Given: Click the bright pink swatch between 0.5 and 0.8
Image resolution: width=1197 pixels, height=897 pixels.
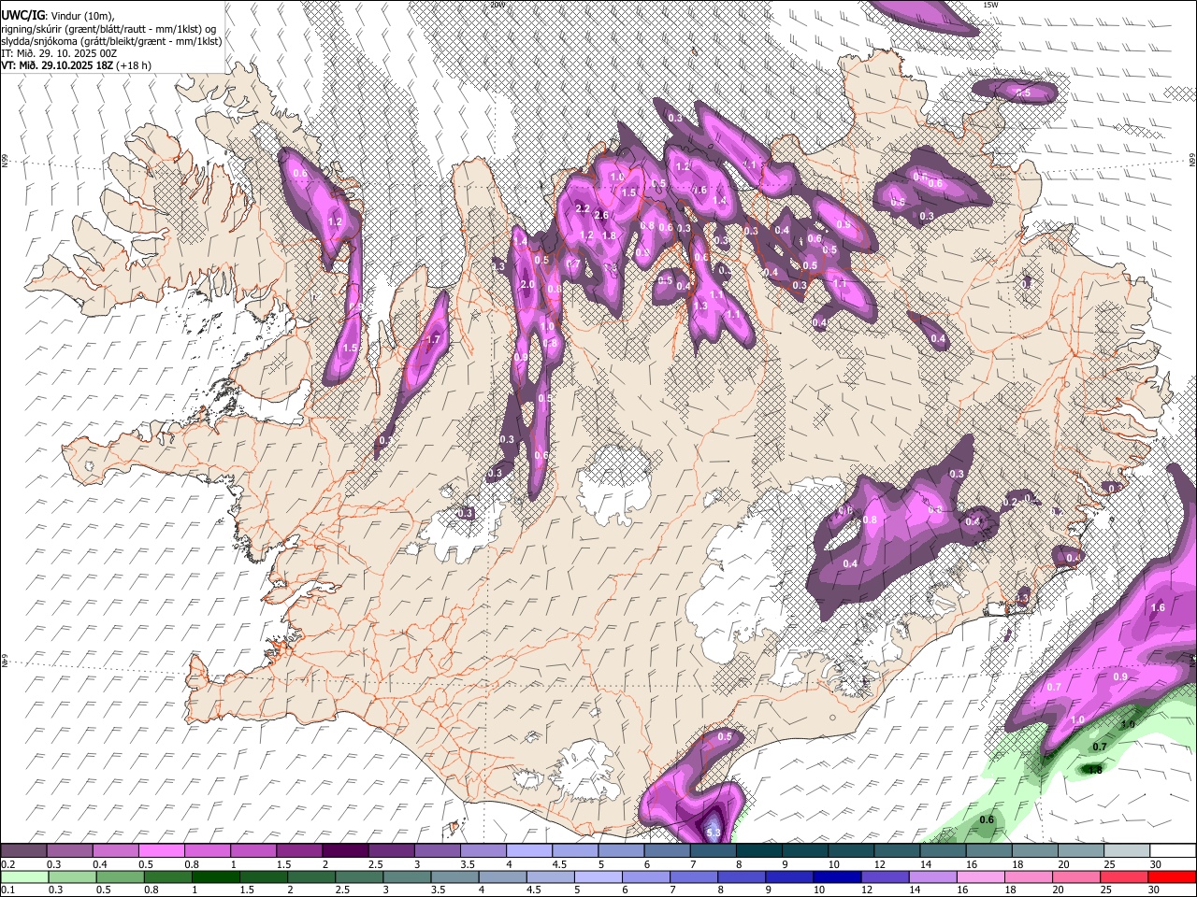Looking at the screenshot, I should click(x=161, y=851).
